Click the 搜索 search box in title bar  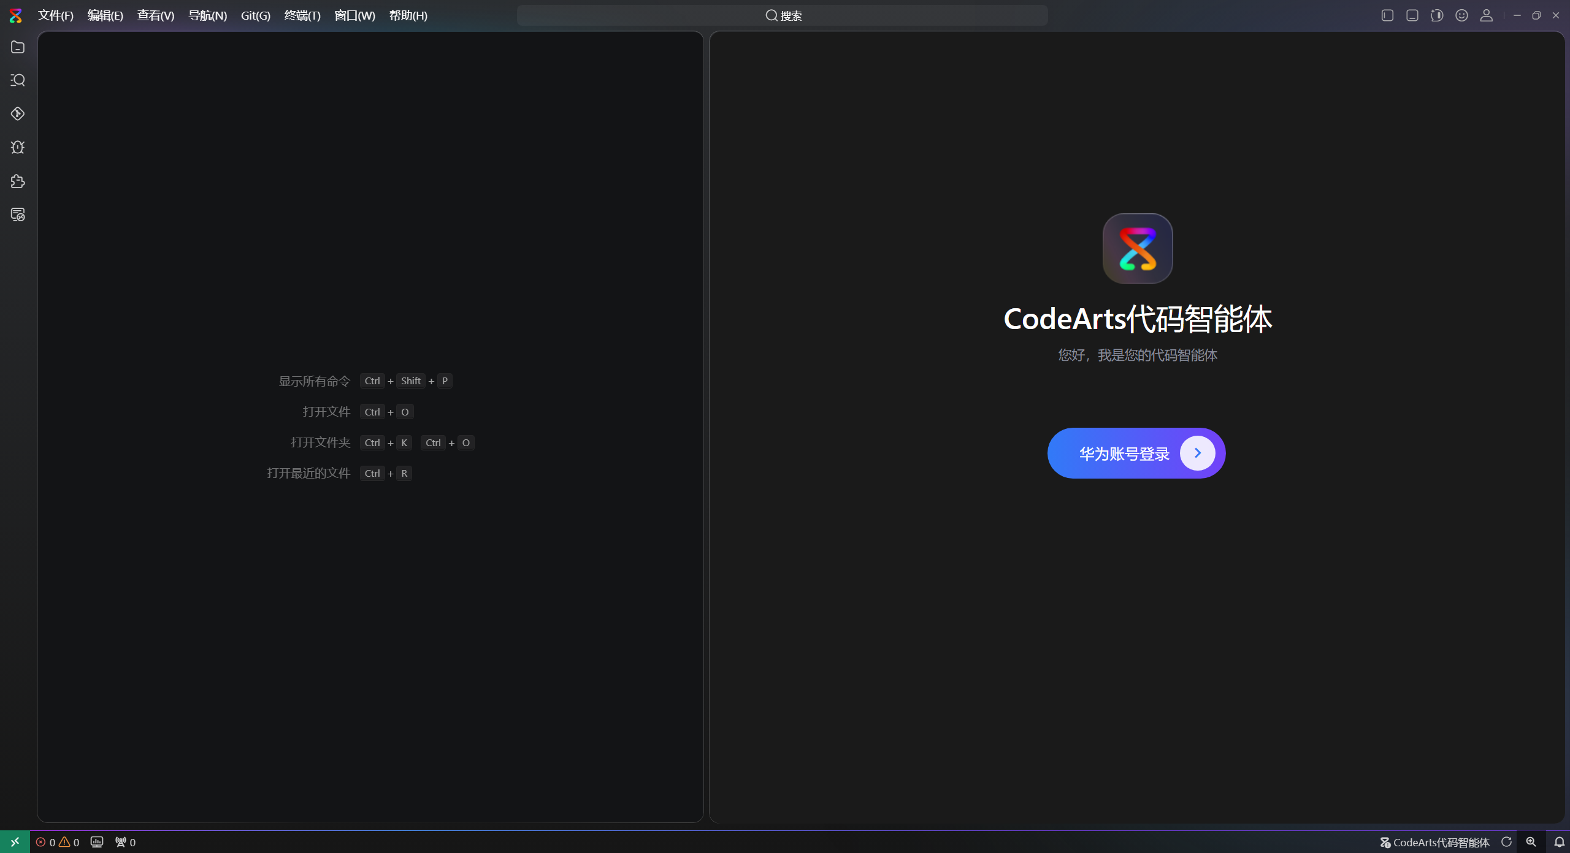(783, 15)
